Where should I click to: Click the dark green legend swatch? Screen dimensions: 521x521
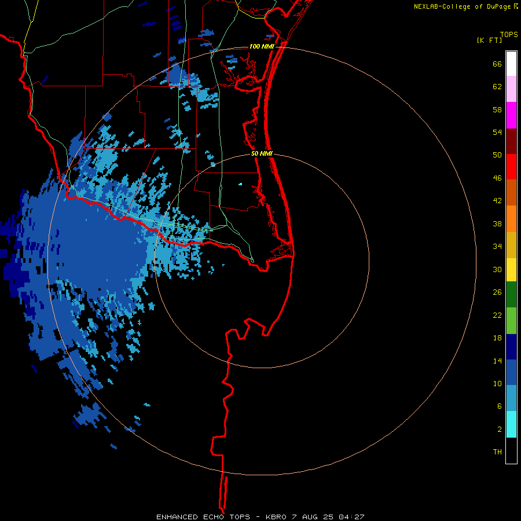click(511, 295)
